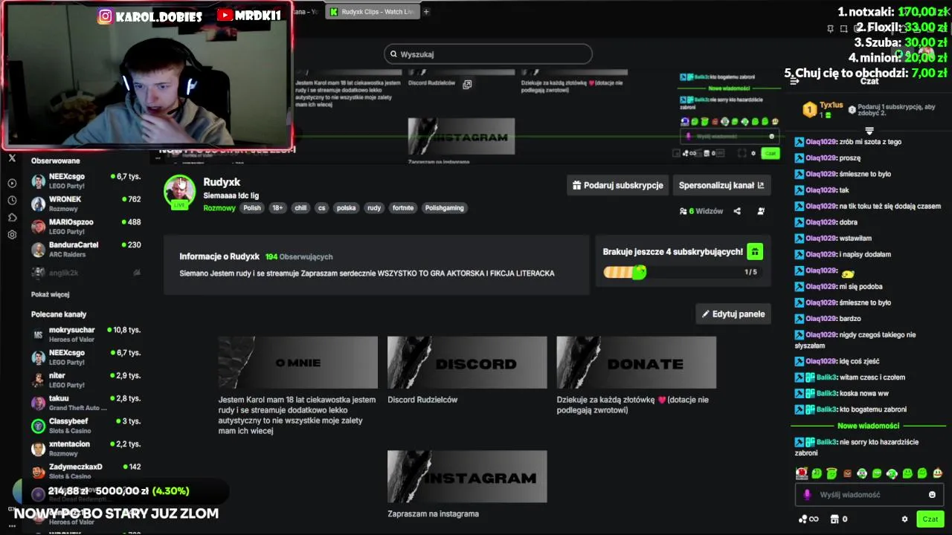Switch to Rudyxk Clips browser tab
Viewport: 952px width, 535px height.
coord(372,12)
